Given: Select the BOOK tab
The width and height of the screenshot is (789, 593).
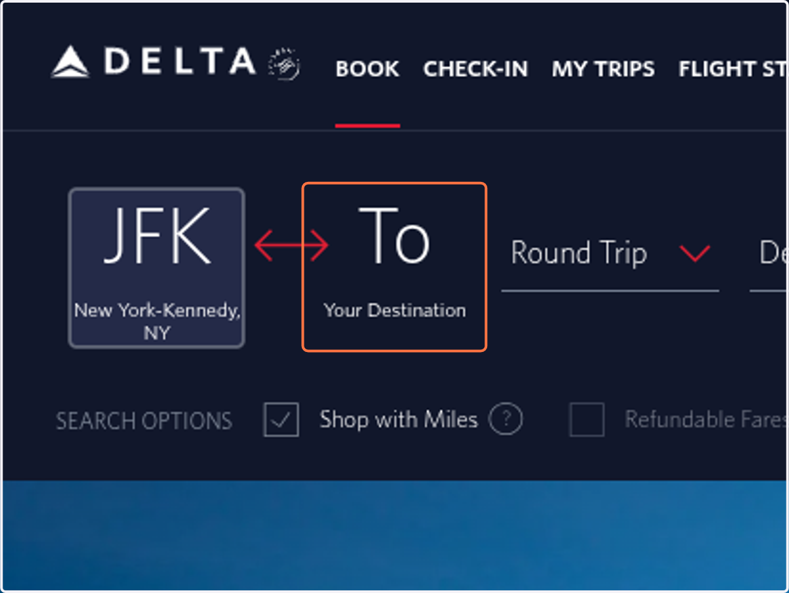Looking at the screenshot, I should click(x=368, y=69).
